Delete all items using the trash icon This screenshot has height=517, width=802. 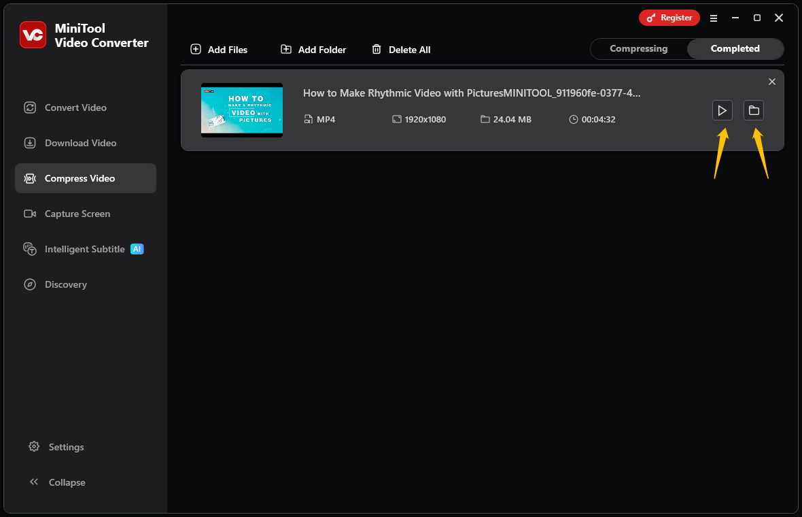[x=376, y=49]
